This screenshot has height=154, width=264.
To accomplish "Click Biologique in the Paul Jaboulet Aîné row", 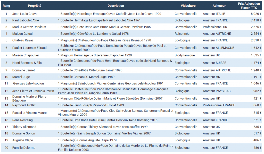I will pyautogui.click(x=182, y=20).
